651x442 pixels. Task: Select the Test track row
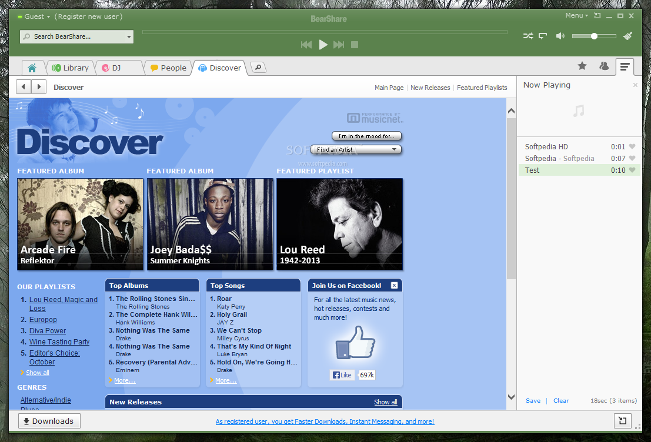(x=578, y=170)
